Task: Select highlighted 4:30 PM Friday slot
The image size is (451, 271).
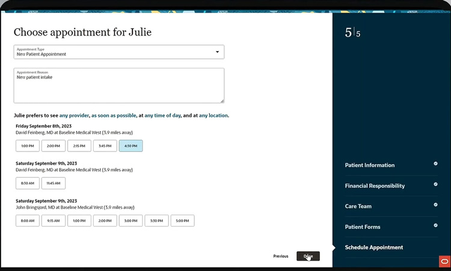Action: (131, 146)
